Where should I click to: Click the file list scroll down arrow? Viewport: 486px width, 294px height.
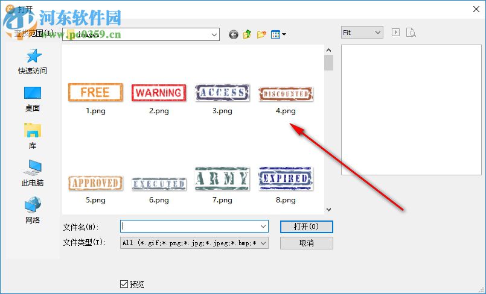click(x=329, y=210)
